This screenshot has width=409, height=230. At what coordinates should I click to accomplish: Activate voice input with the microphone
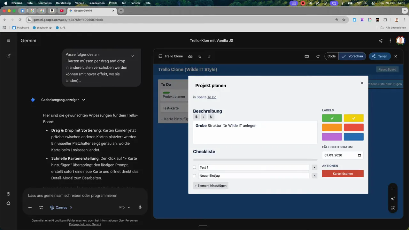(140, 207)
